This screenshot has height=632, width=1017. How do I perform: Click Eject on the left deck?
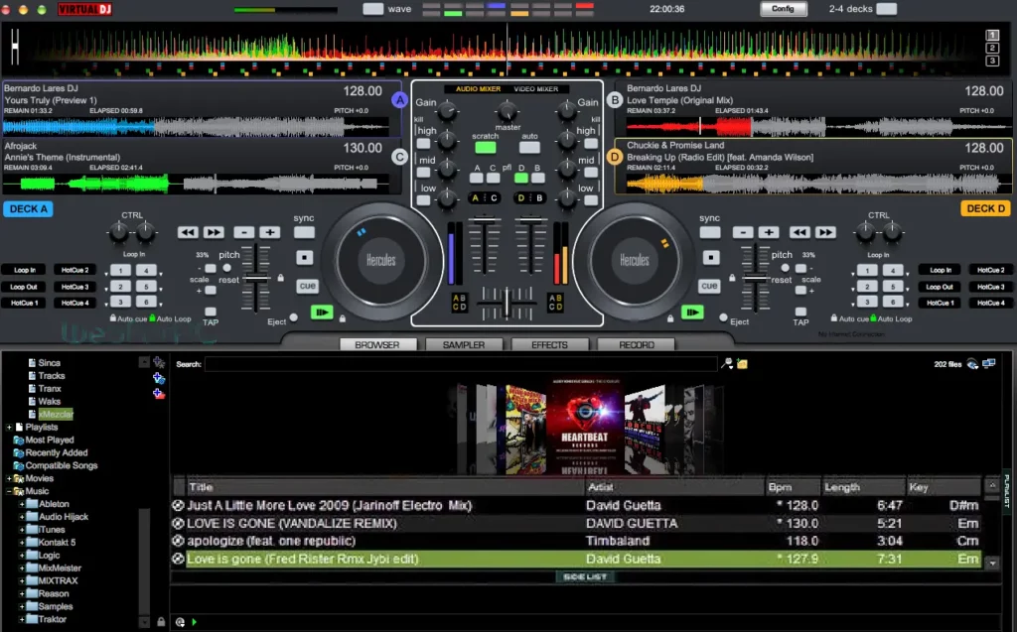coord(293,317)
